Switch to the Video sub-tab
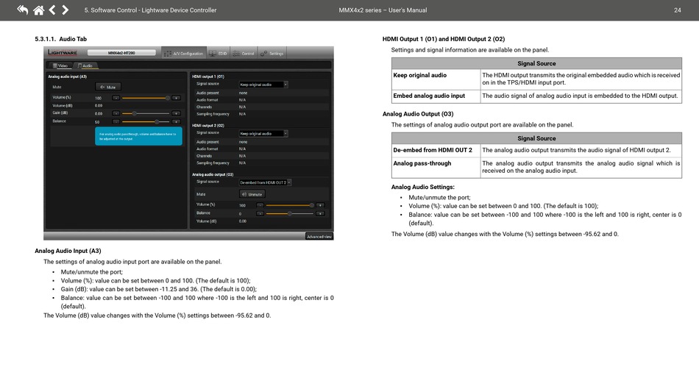699x392 pixels. click(60, 65)
